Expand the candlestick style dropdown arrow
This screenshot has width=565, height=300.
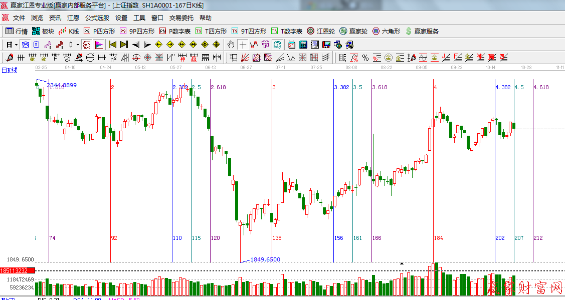pos(78,45)
